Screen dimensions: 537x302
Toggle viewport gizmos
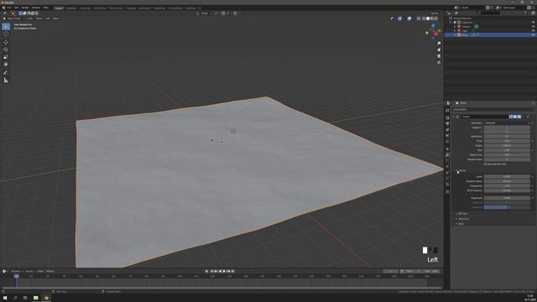pyautogui.click(x=399, y=18)
